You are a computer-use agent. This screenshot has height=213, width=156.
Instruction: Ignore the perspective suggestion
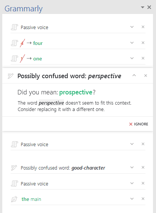click(x=139, y=124)
